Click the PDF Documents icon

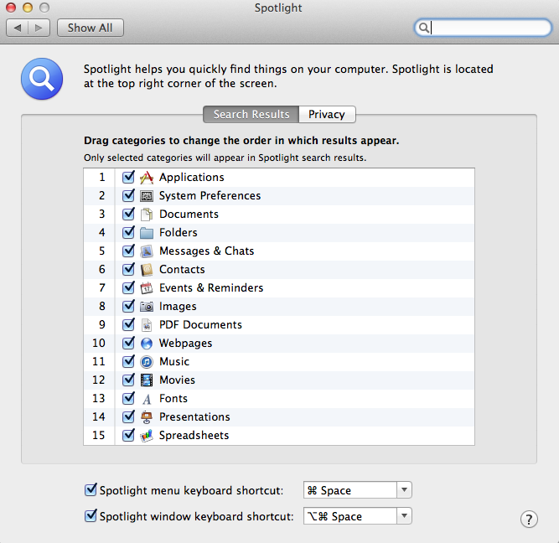(147, 325)
